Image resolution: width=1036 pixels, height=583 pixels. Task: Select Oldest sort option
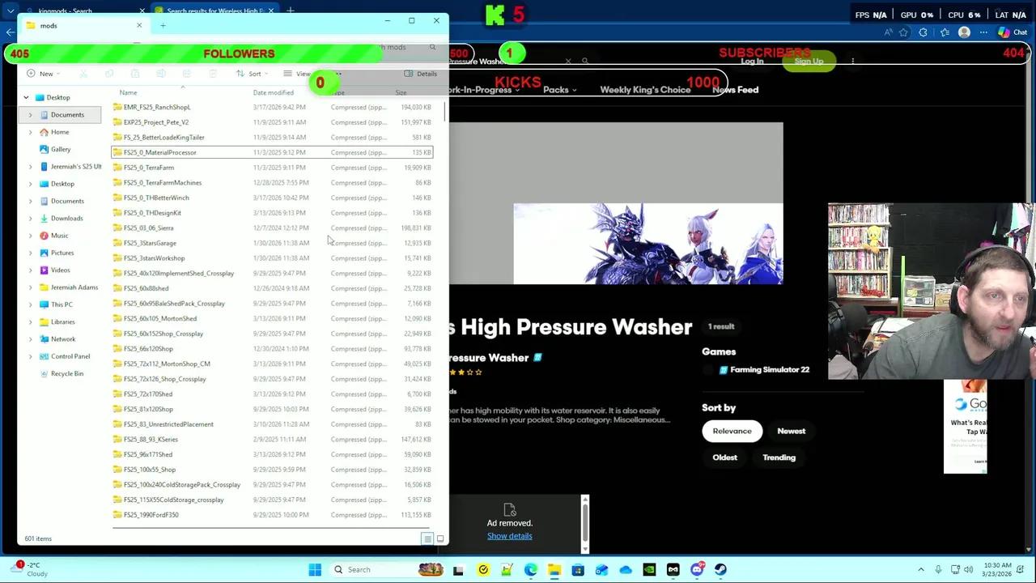[x=724, y=457]
